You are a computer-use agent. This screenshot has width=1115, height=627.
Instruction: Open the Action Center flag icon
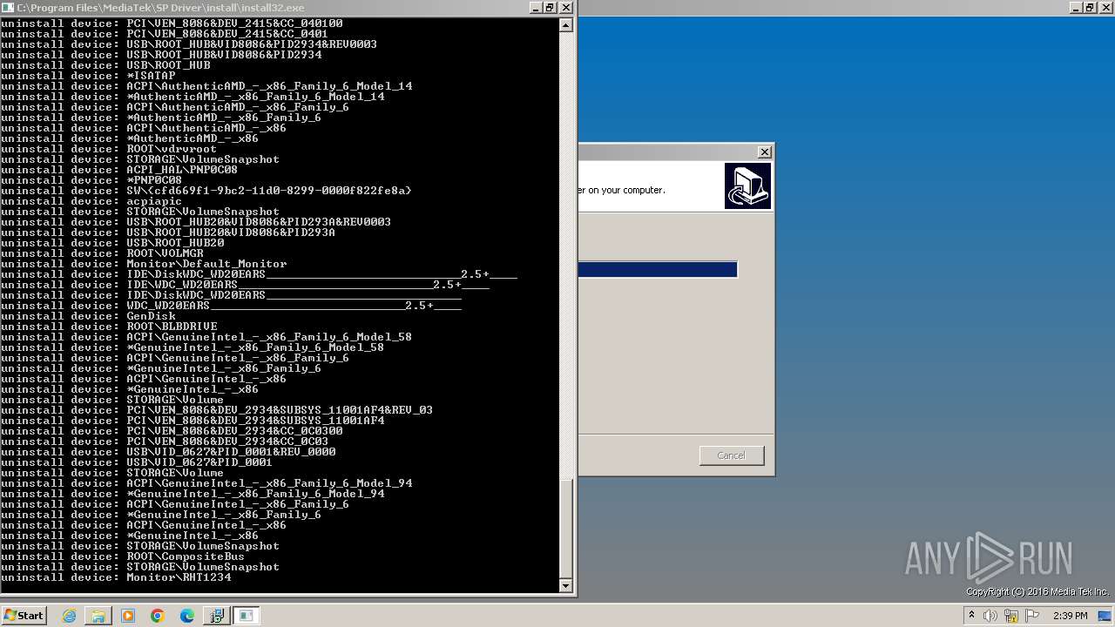pos(1032,616)
